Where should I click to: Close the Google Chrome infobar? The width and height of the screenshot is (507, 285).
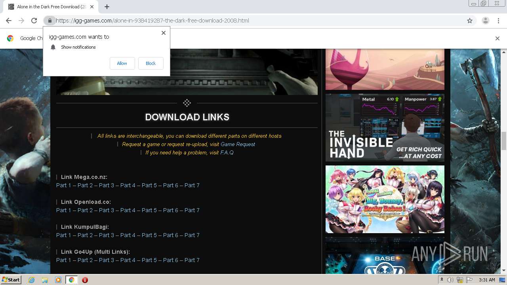[497, 38]
